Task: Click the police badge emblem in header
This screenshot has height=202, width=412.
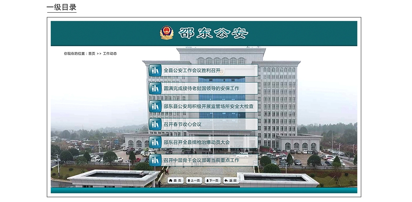Action: tap(167, 33)
